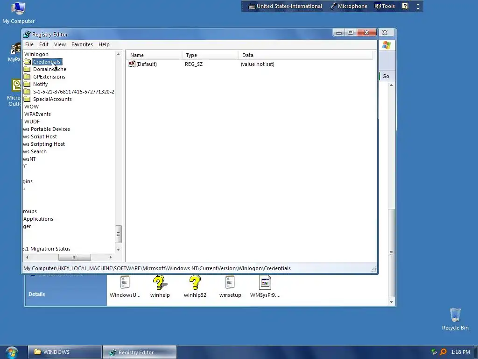Click the Type column header

coord(210,55)
